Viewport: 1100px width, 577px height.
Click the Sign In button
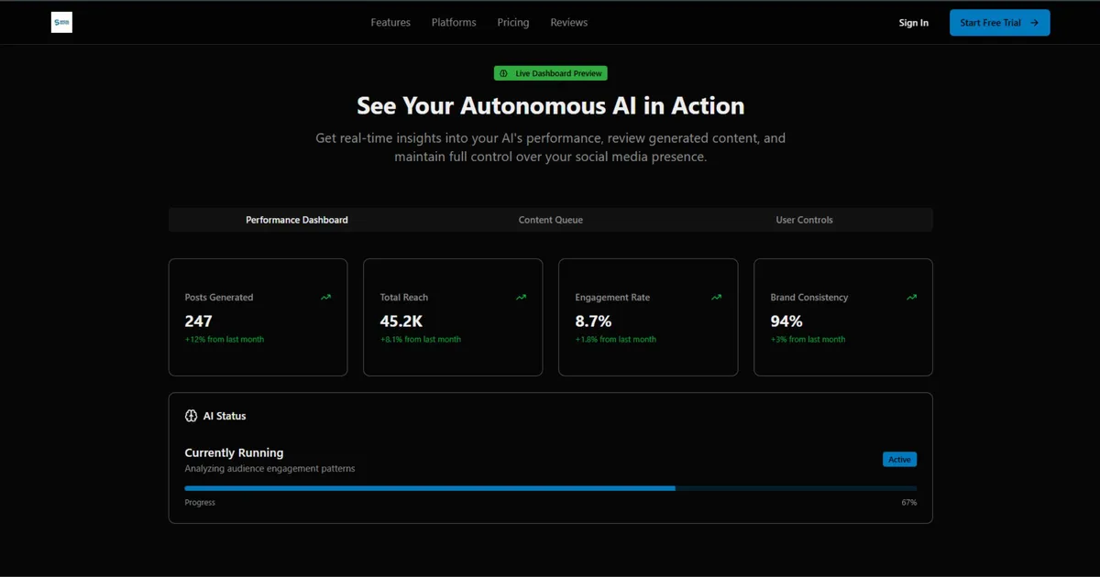[913, 23]
